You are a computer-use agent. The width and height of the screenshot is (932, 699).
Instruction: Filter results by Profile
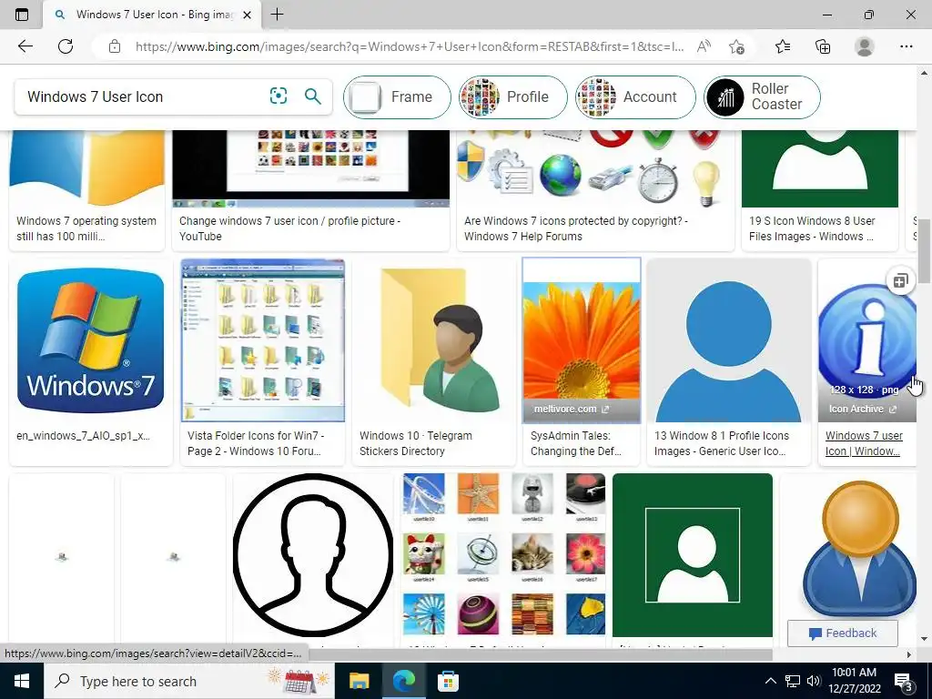pyautogui.click(x=513, y=96)
